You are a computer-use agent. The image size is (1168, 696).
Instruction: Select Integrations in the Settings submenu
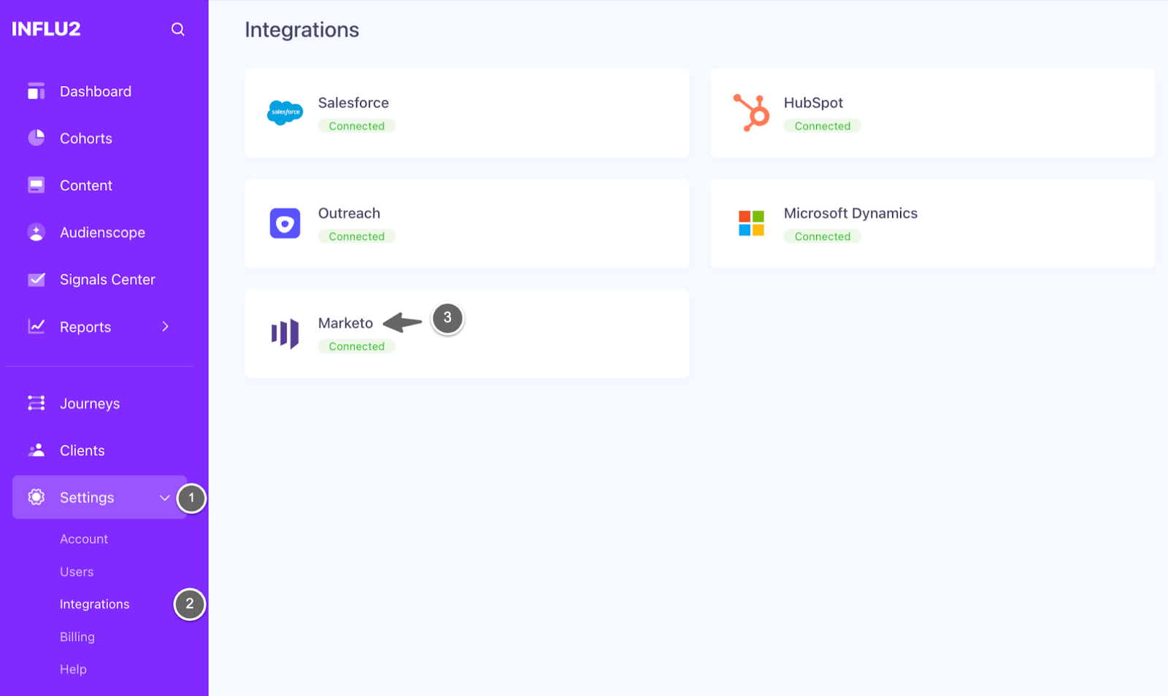(95, 604)
